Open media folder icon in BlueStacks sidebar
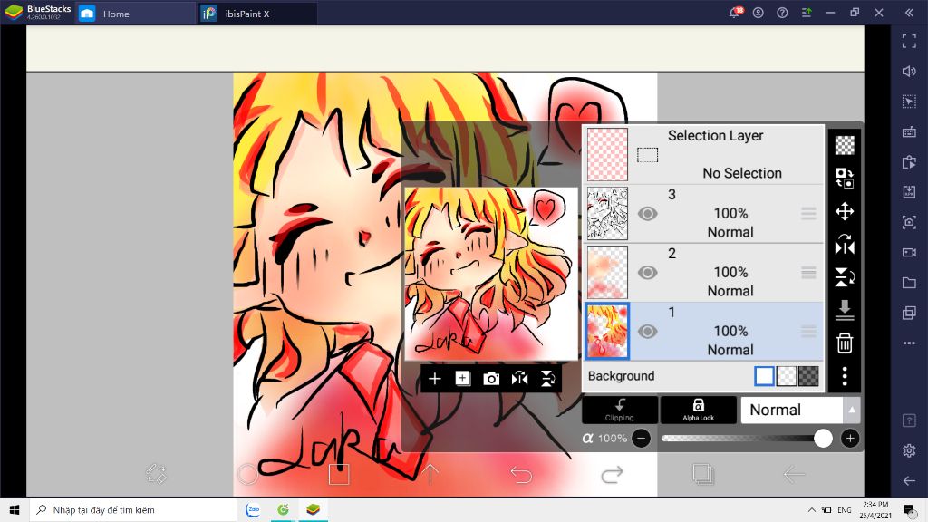Screen dimensions: 928x522 coord(909,283)
